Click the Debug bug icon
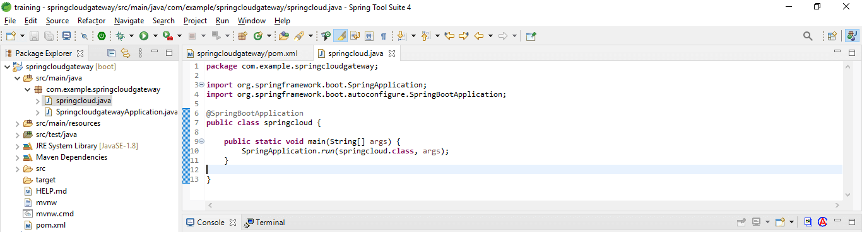 pyautogui.click(x=120, y=36)
